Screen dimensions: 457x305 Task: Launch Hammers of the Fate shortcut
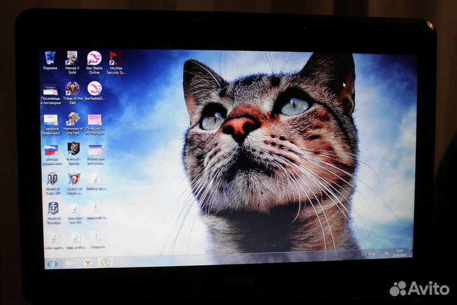pos(73,119)
